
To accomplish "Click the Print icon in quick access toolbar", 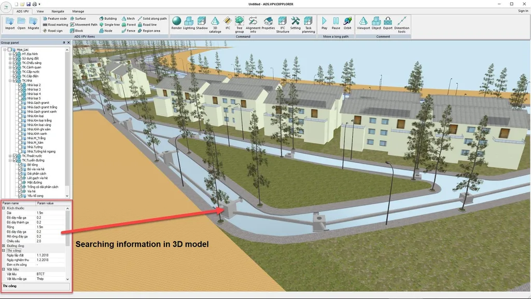I will point(34,4).
